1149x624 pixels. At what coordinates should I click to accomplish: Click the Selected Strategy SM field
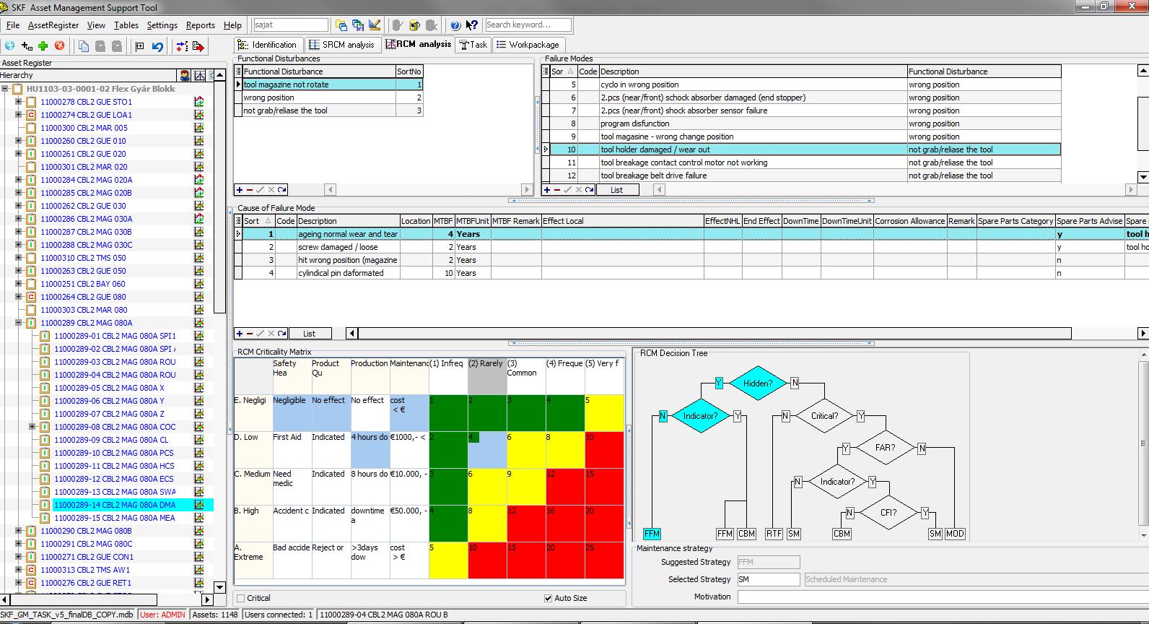pos(769,579)
